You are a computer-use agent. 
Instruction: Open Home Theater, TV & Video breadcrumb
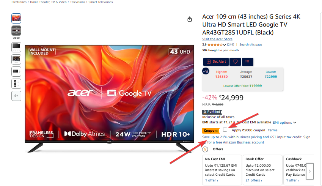point(48,2)
